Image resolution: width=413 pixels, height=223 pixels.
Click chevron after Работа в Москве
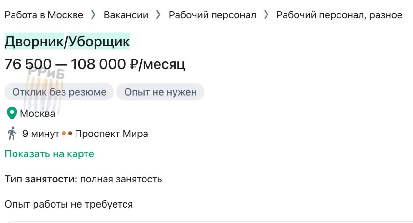[x=93, y=15]
